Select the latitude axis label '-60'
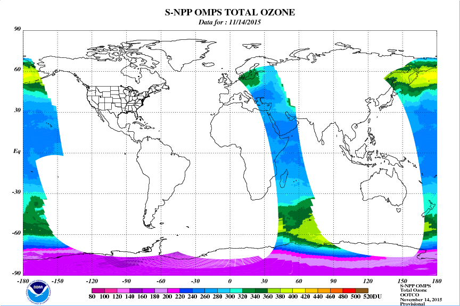This screenshot has width=460, height=306. point(17,233)
